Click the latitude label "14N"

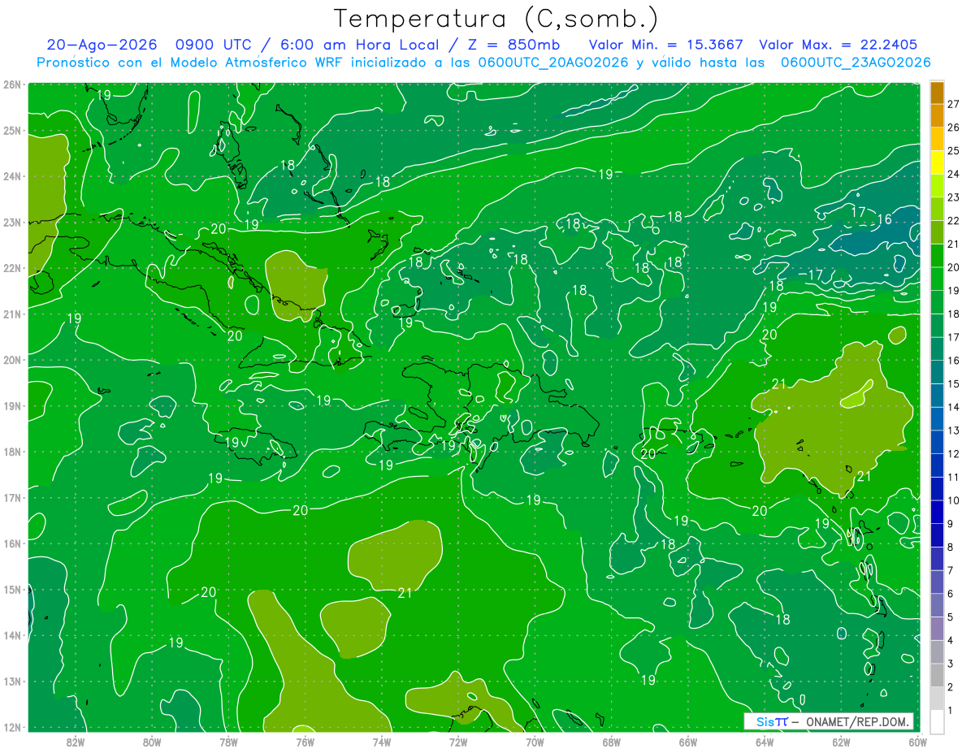click(12, 635)
